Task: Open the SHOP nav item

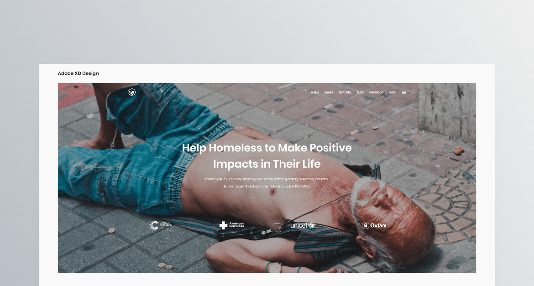Action: (x=393, y=93)
